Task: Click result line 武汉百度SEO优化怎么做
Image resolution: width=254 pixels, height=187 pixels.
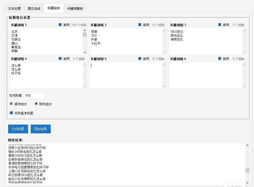Action: click(26, 175)
